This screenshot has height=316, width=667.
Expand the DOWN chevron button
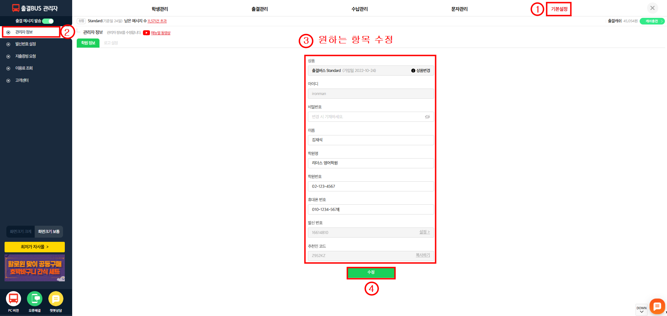coord(641,310)
